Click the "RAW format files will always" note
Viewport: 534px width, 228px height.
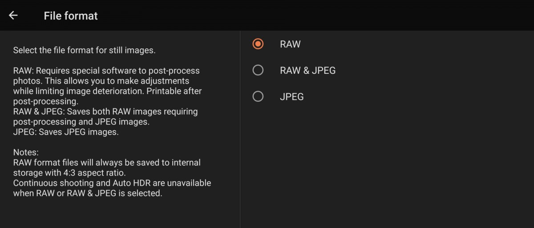tap(107, 163)
